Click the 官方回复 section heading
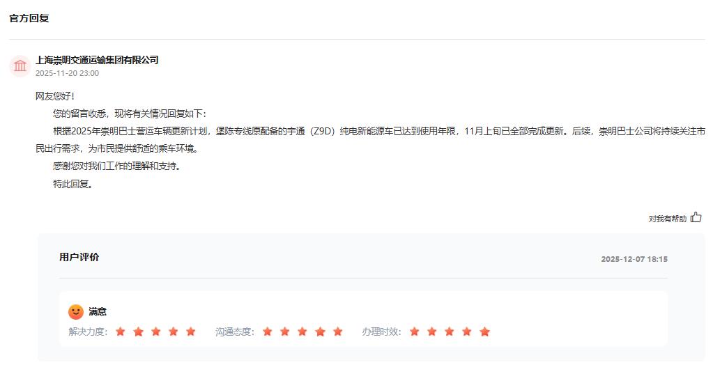 29,18
